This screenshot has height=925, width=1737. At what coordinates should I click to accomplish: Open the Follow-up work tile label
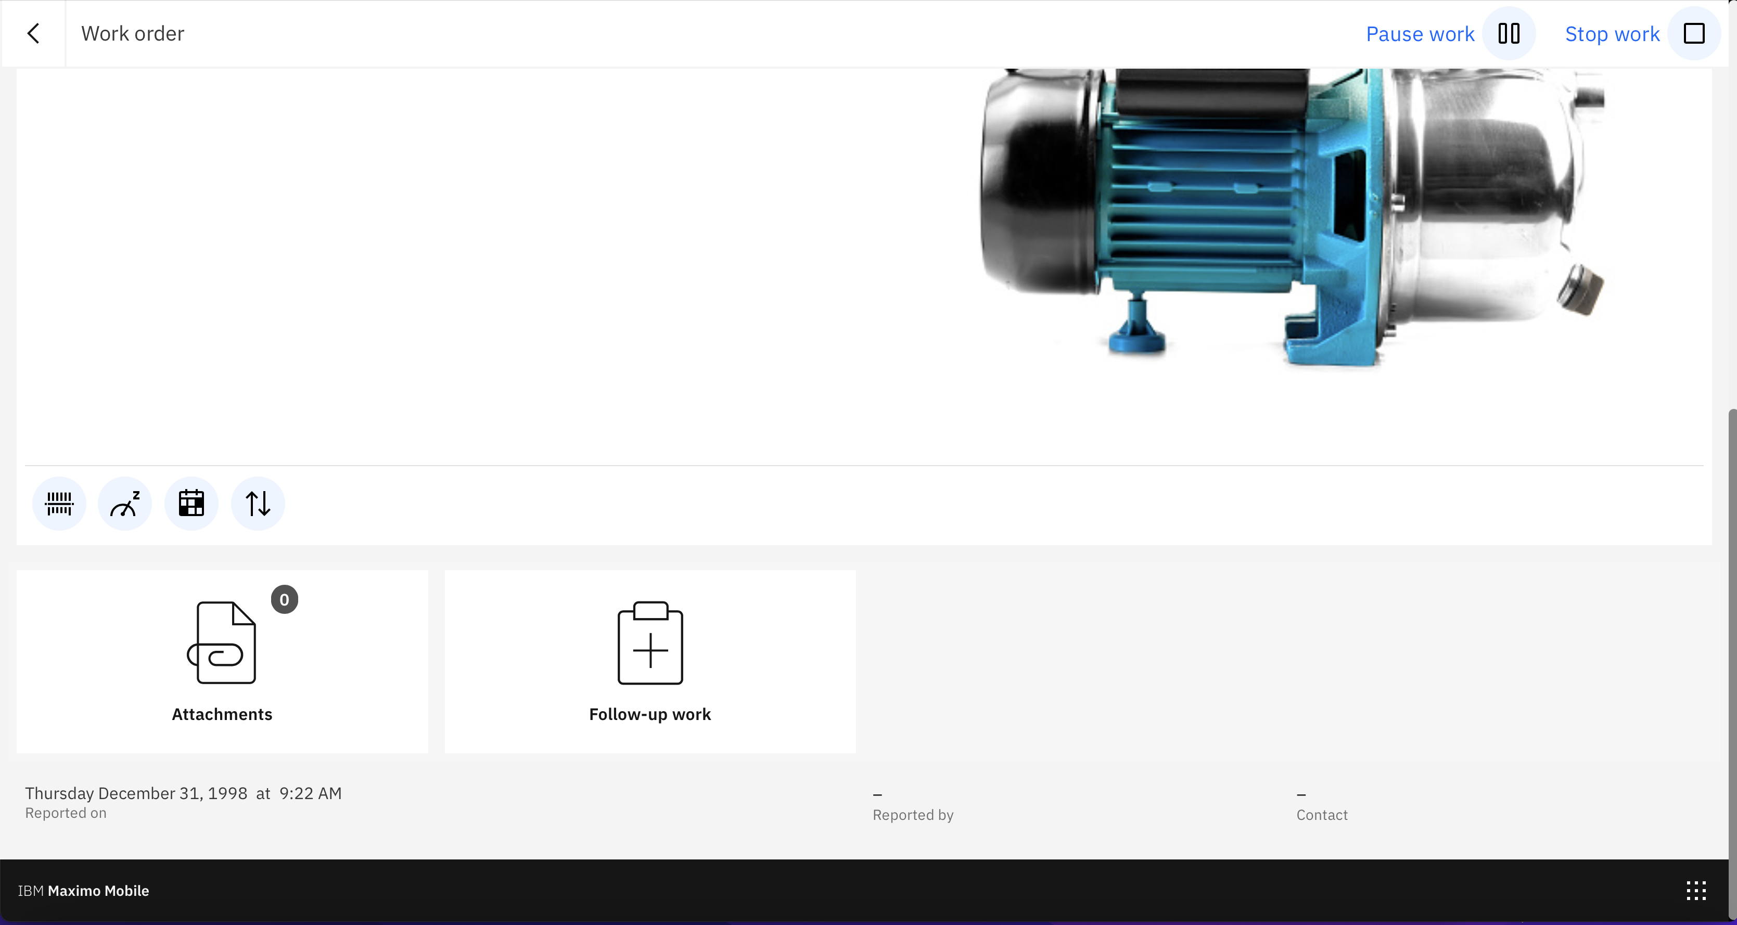coord(650,714)
